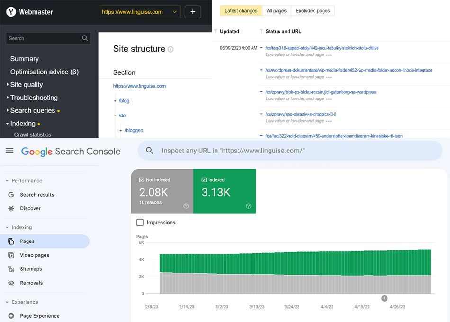The image size is (450, 322).
Task: Open the https://www.linguise.com section link
Action: pyautogui.click(x=139, y=86)
